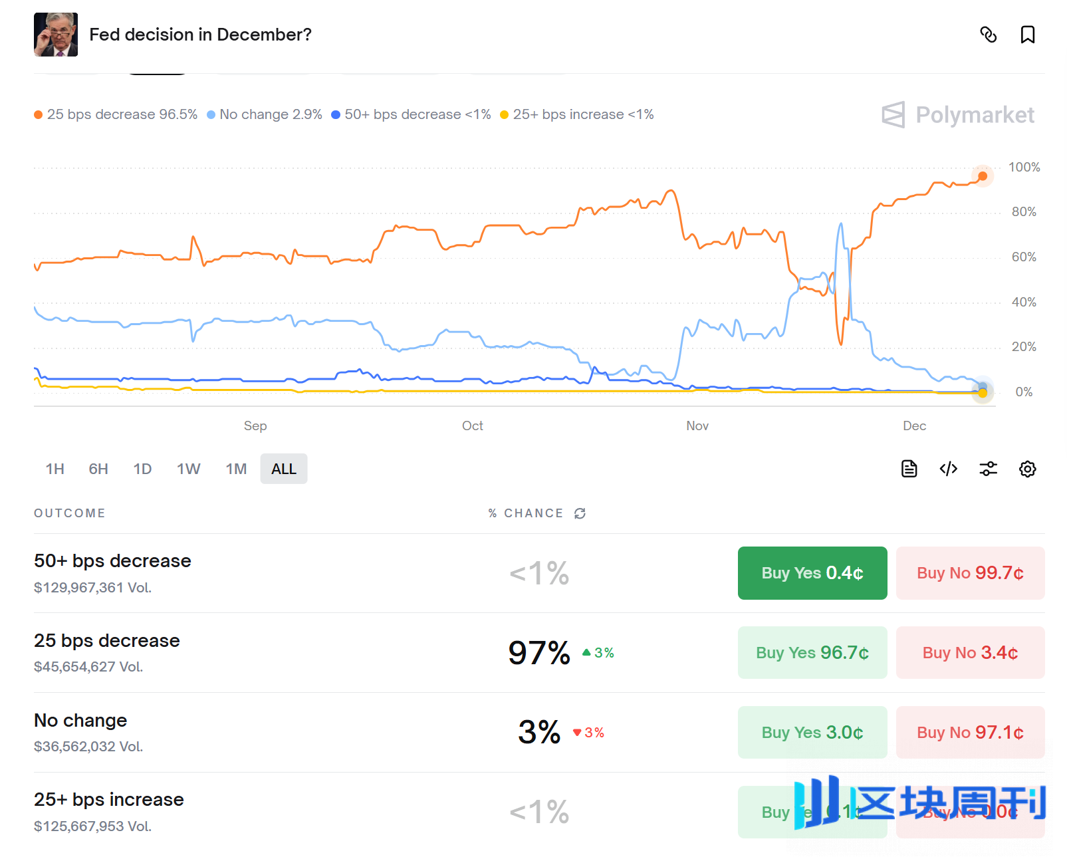Click the embed code </> icon
This screenshot has height=867, width=1067.
click(948, 469)
